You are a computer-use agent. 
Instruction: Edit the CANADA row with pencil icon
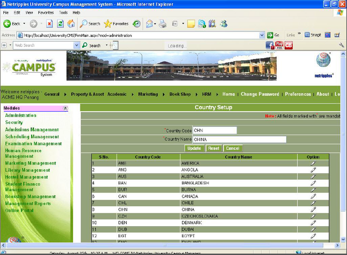[x=313, y=196]
